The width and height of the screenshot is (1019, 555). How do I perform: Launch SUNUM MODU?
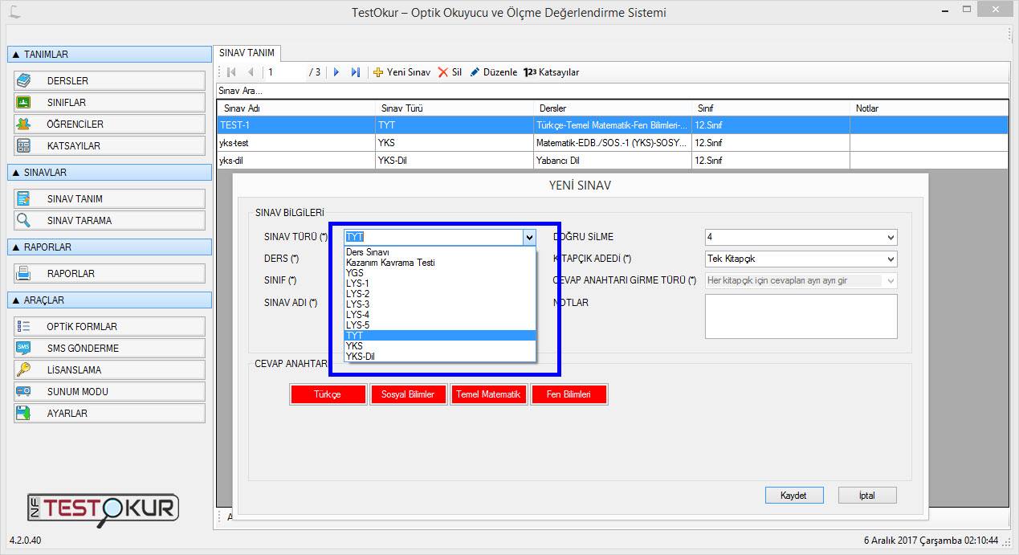point(109,391)
